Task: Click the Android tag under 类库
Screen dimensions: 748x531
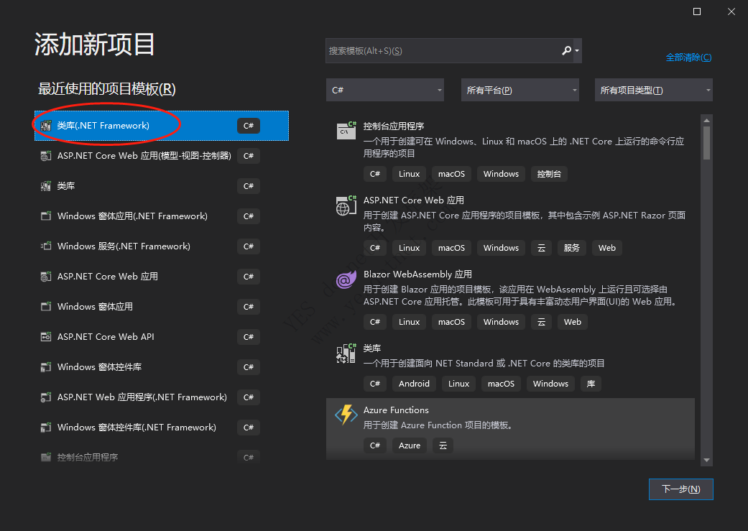Action: coord(414,384)
